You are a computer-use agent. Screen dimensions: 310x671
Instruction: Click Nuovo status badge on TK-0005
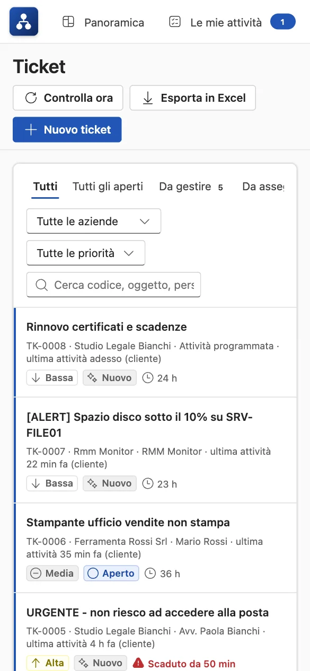pyautogui.click(x=101, y=663)
